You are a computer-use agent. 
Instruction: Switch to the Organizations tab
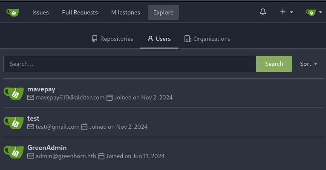[x=207, y=39]
